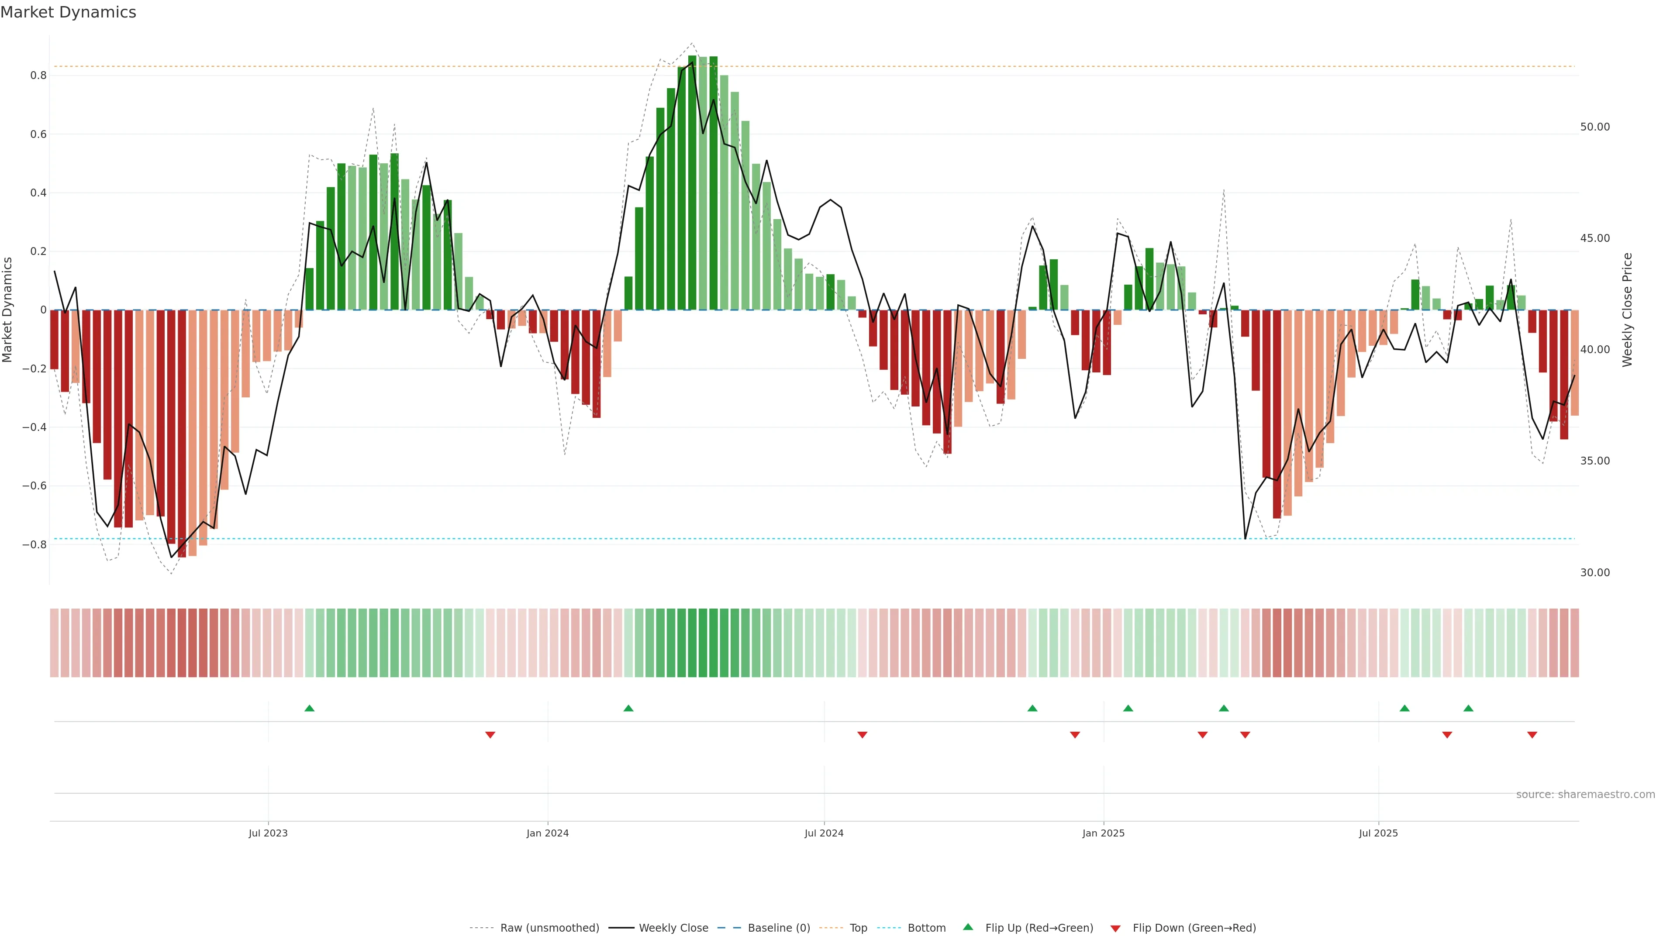
Task: Click the Jul 2025 x-axis label
Action: click(1377, 833)
